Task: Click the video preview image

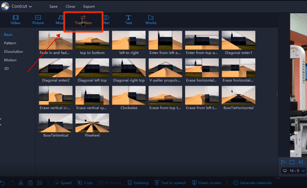Action: coord(298,85)
